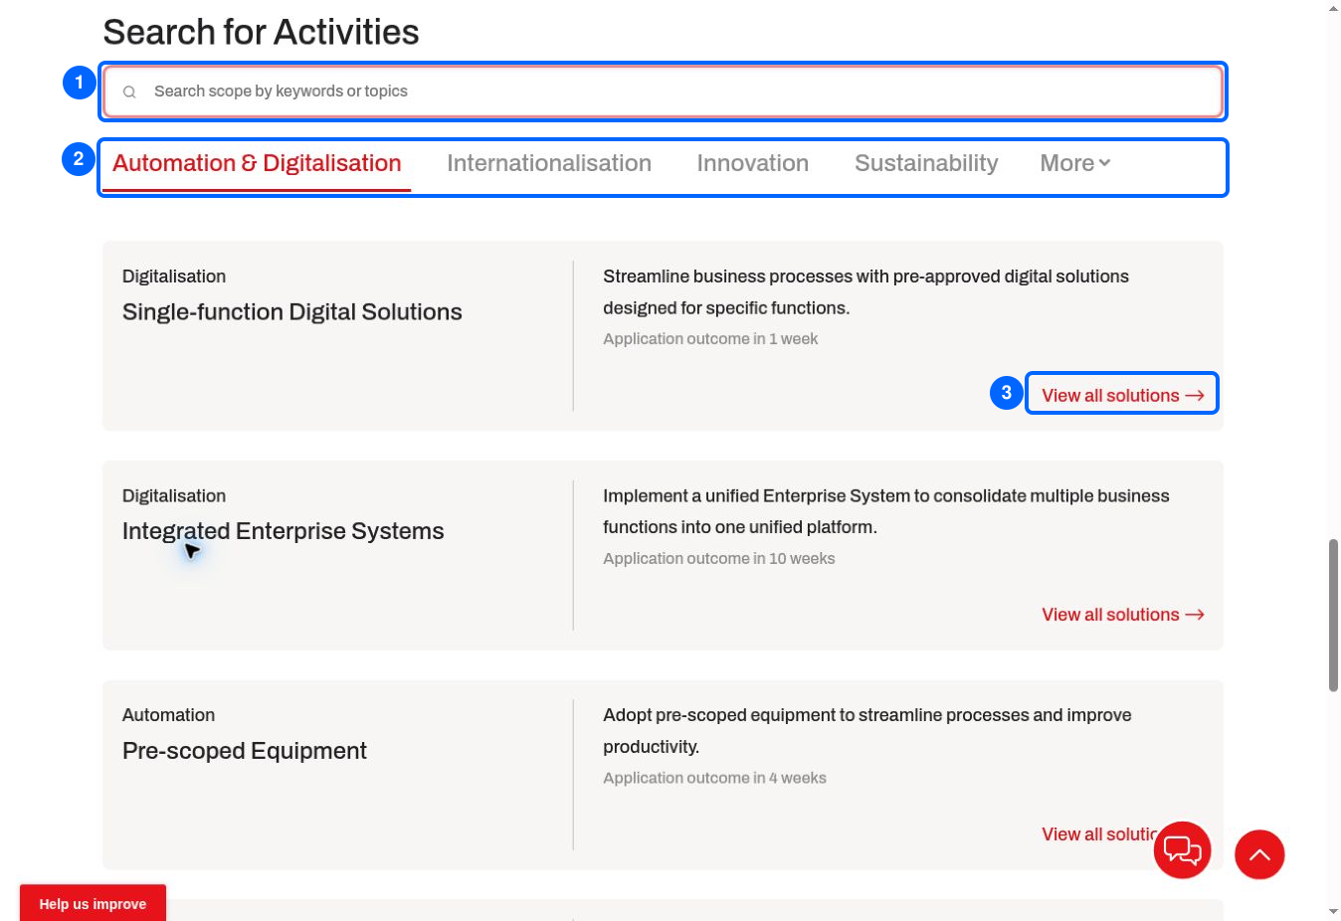This screenshot has height=921, width=1341.
Task: View all solutions for Integrated Enterprise Systems
Action: [1122, 615]
